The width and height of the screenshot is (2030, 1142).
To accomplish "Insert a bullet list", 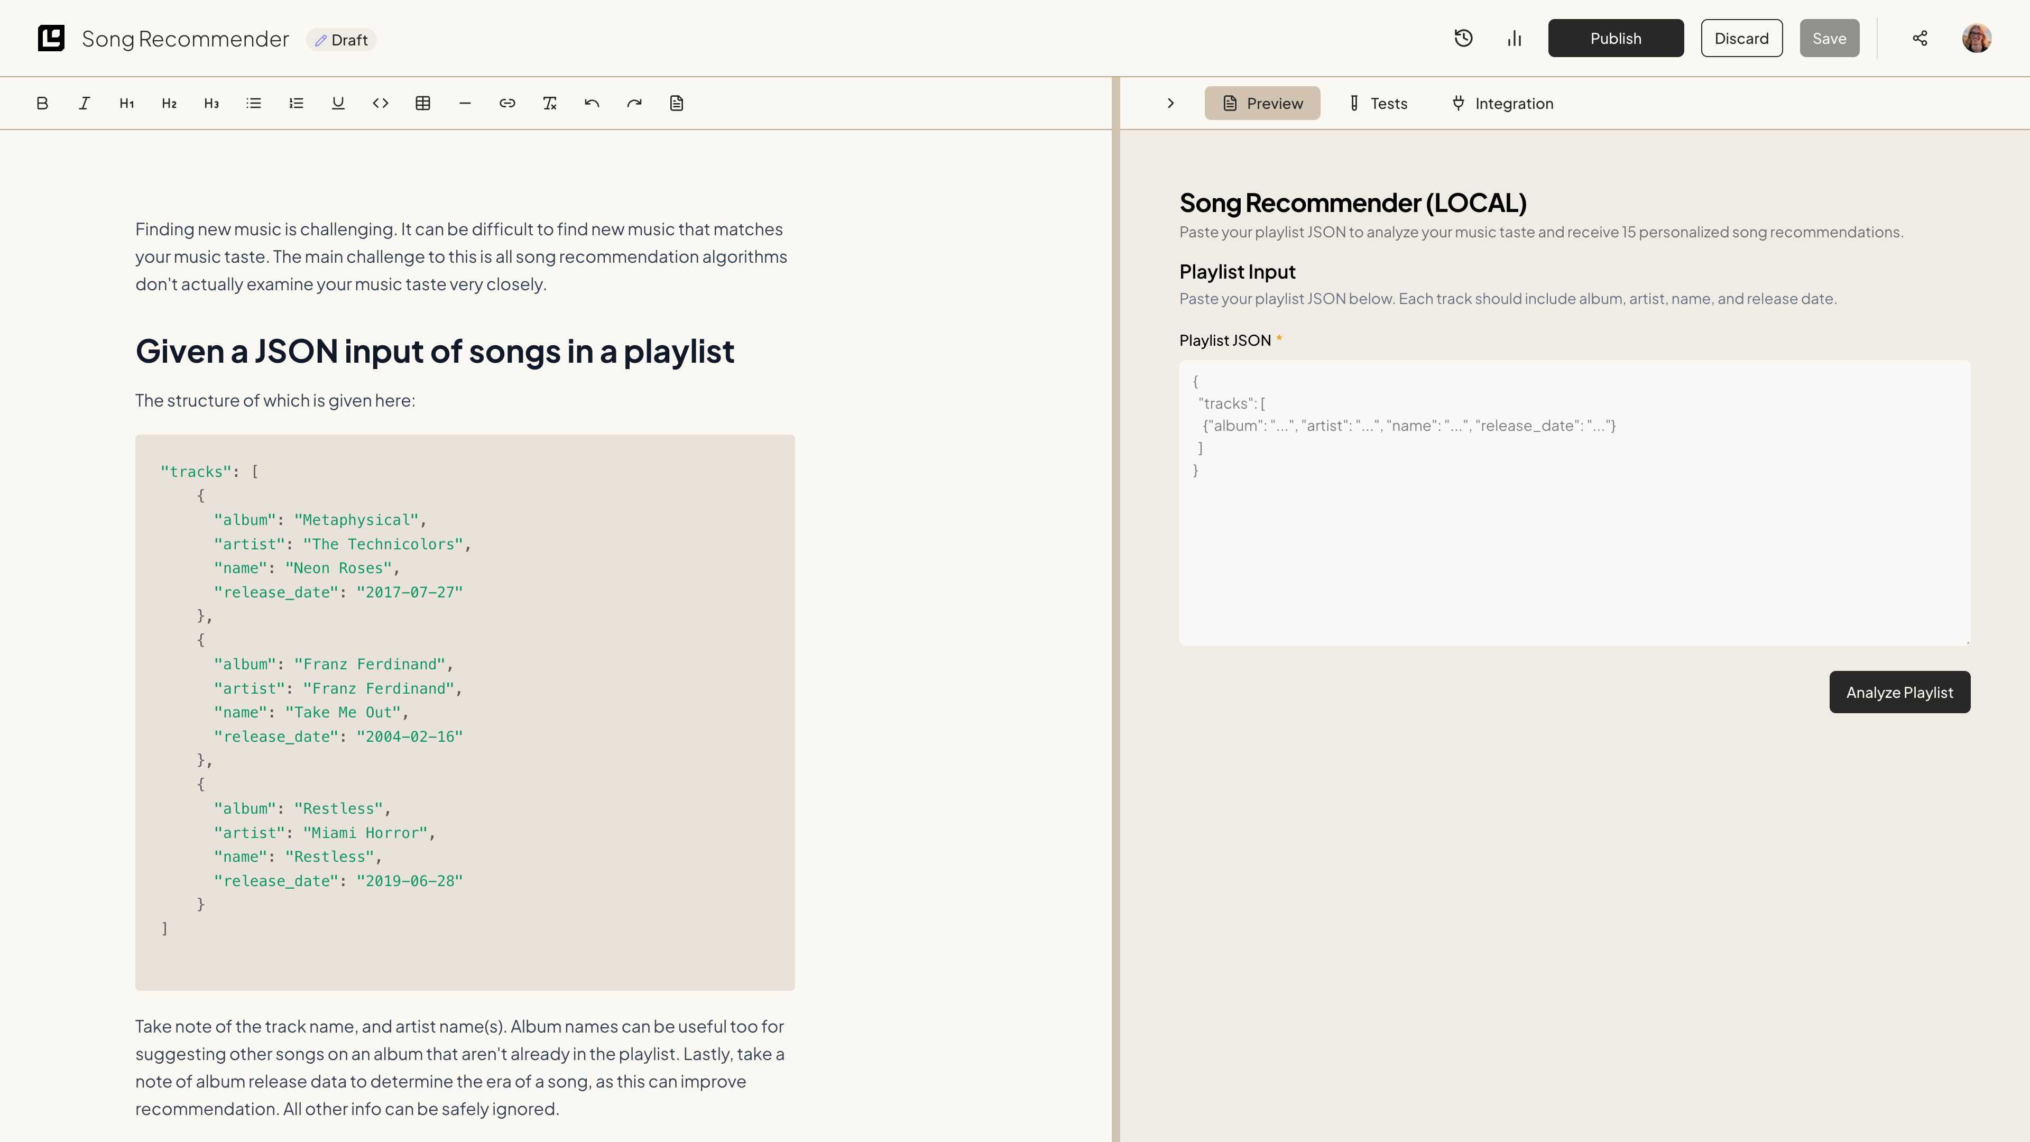I will [x=254, y=103].
